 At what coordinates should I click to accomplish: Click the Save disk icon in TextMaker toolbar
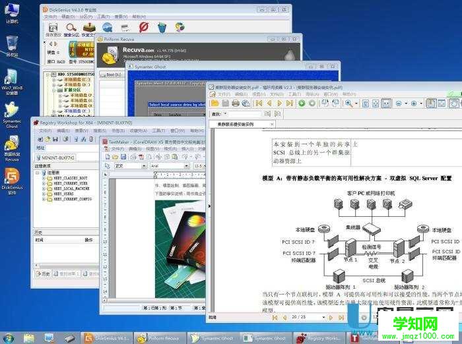[123, 157]
